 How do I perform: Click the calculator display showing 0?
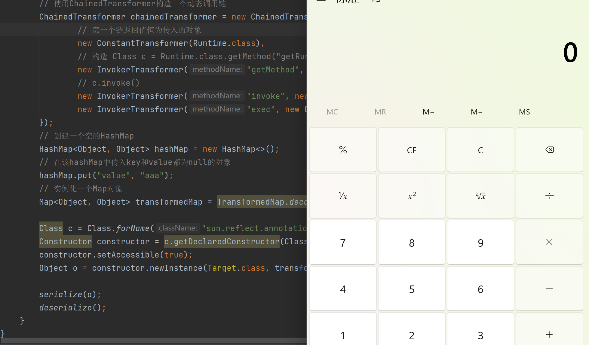tap(570, 53)
